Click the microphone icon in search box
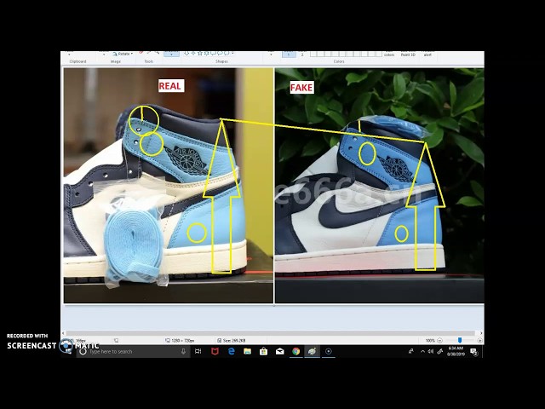 tap(183, 352)
